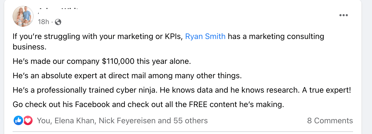
Task: Click the "struggling with your marketing or KPIs" text
Action: point(97,36)
